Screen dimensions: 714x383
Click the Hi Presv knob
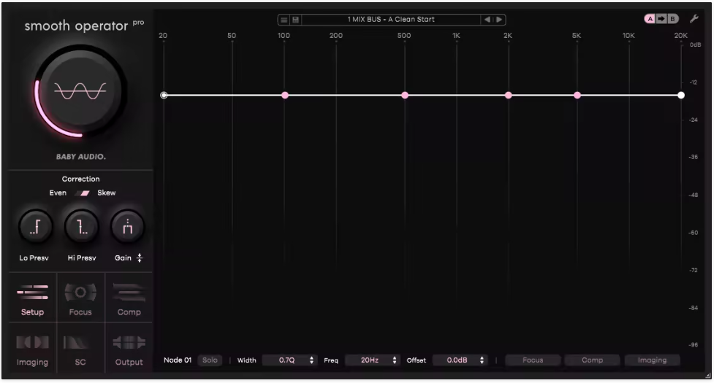pyautogui.click(x=82, y=226)
